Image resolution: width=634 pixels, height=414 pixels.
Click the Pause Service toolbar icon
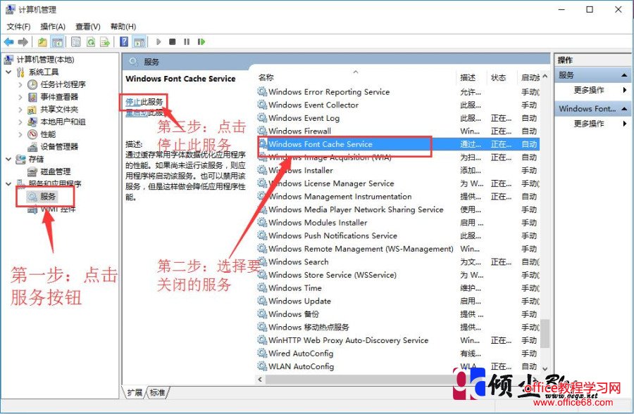[x=187, y=41]
